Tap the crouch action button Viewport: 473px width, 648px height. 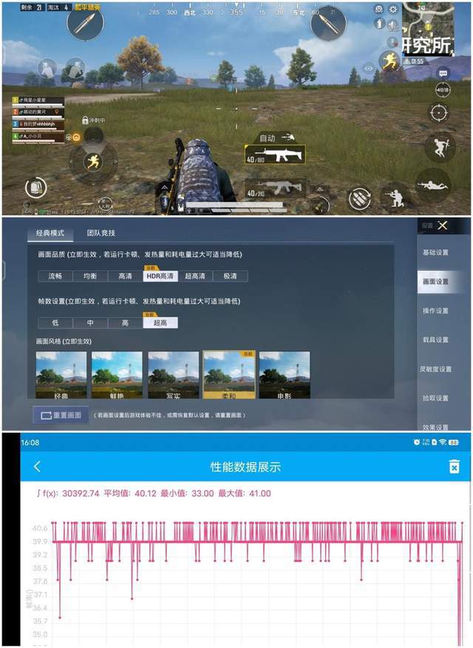coord(395,198)
